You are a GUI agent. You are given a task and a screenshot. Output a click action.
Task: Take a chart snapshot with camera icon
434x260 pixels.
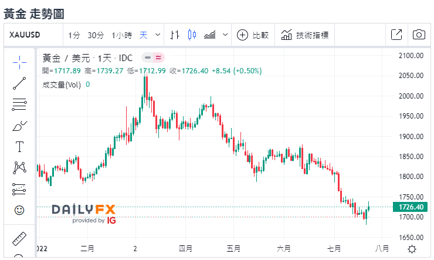point(419,35)
